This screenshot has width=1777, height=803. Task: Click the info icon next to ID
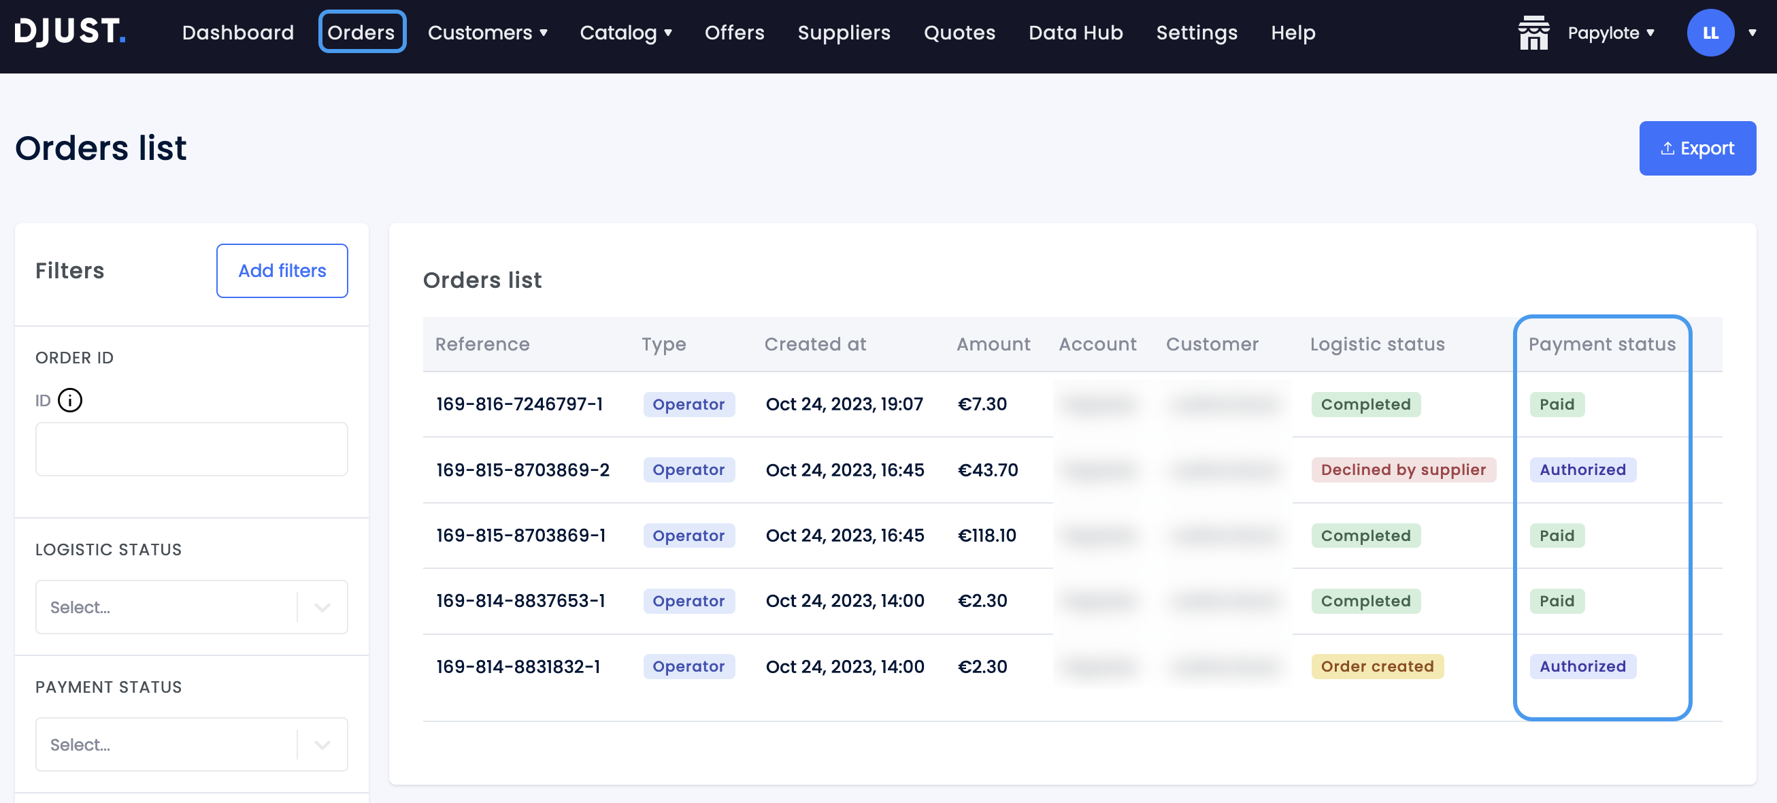click(71, 400)
